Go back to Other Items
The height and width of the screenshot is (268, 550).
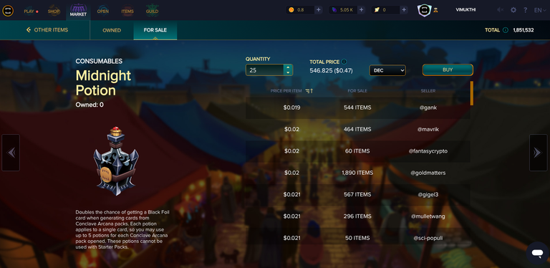pos(47,30)
